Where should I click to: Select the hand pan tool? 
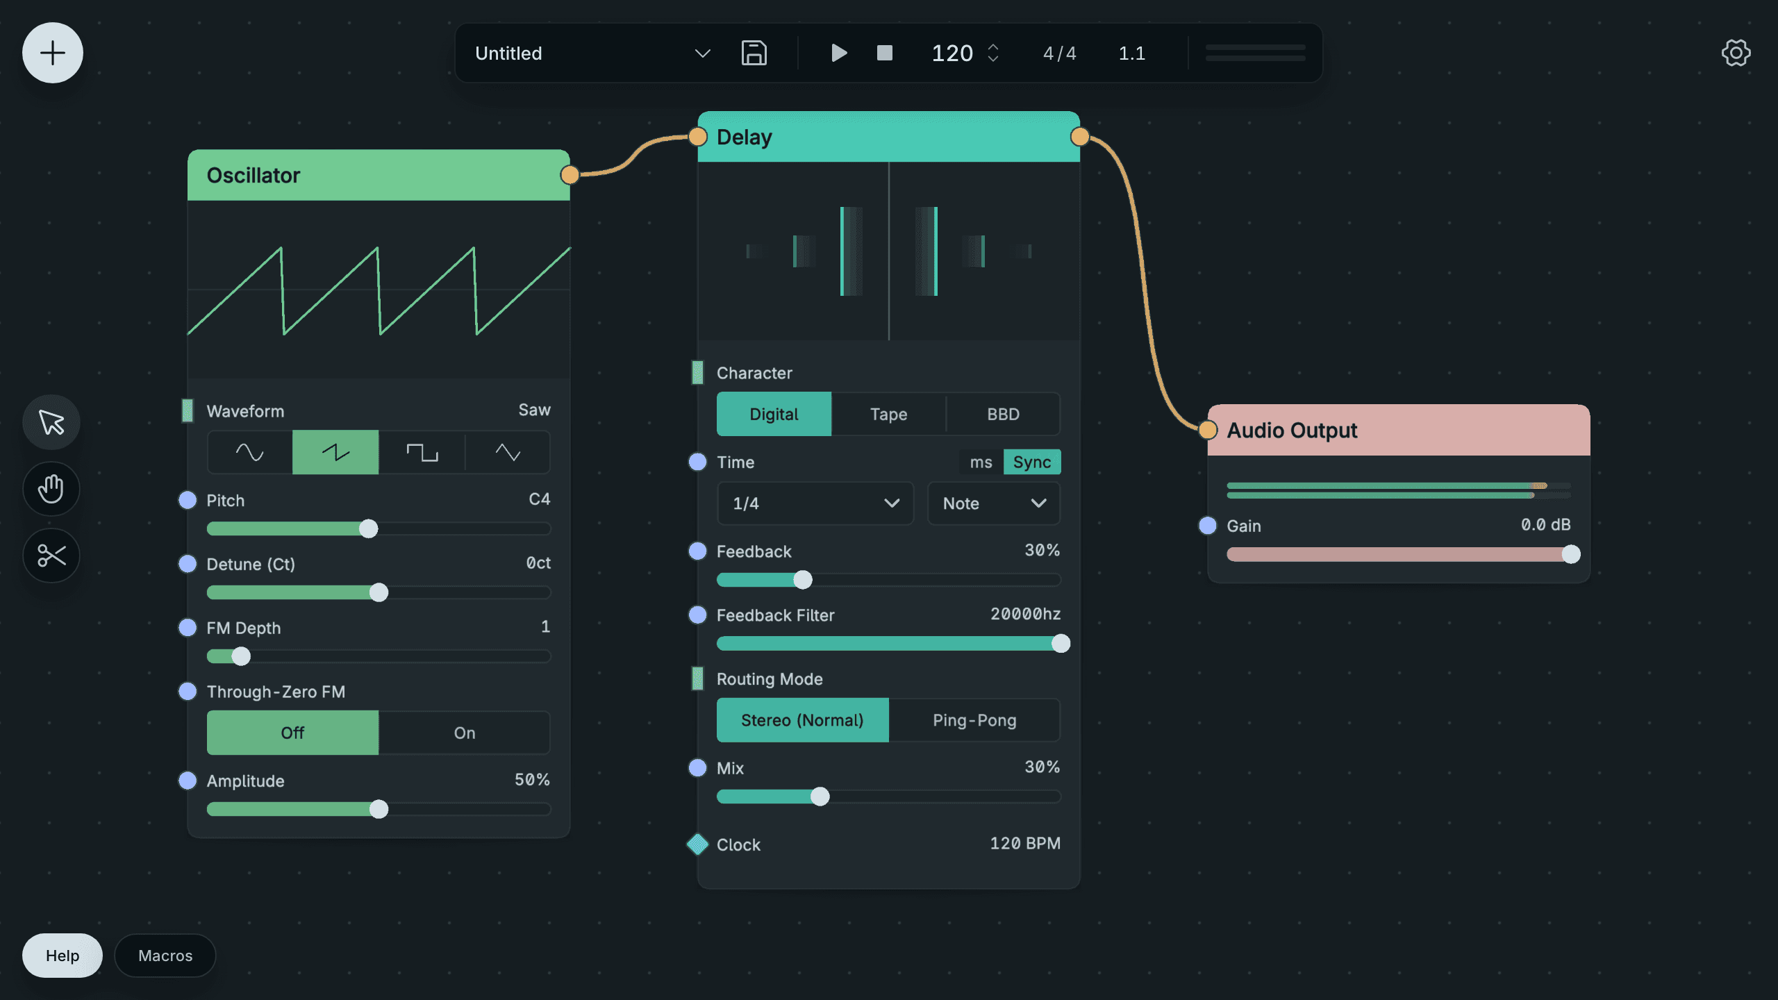coord(51,488)
